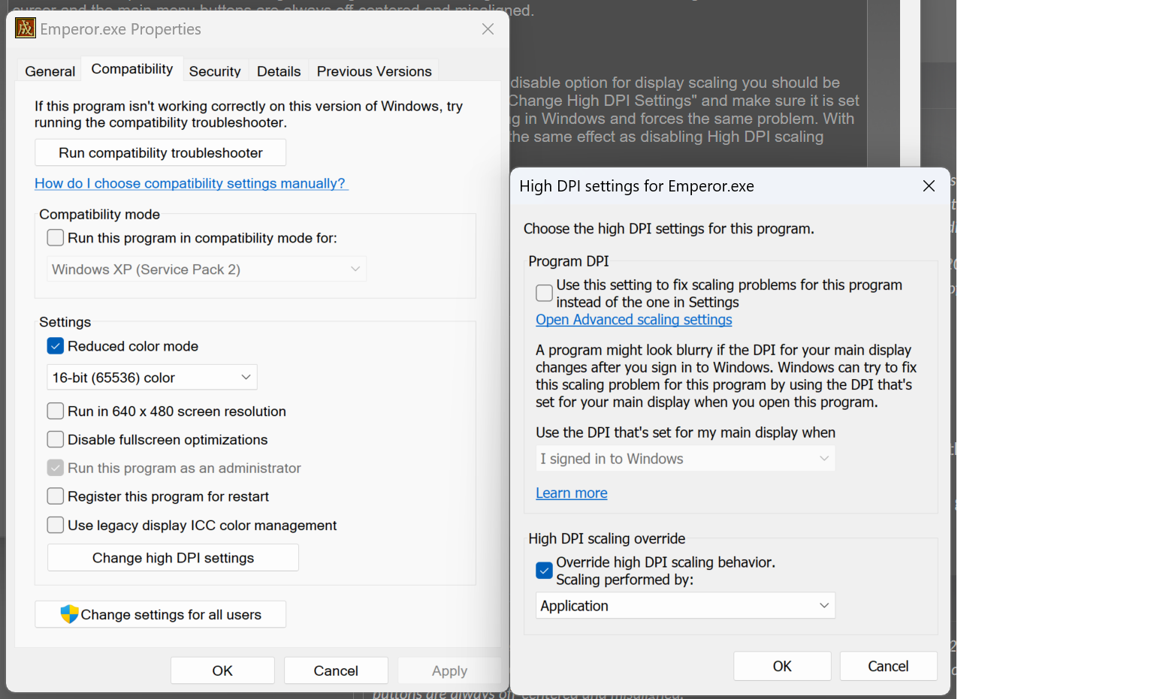Viewport: 1154px width, 699px height.
Task: Open the Previous Versions tab
Action: click(374, 71)
